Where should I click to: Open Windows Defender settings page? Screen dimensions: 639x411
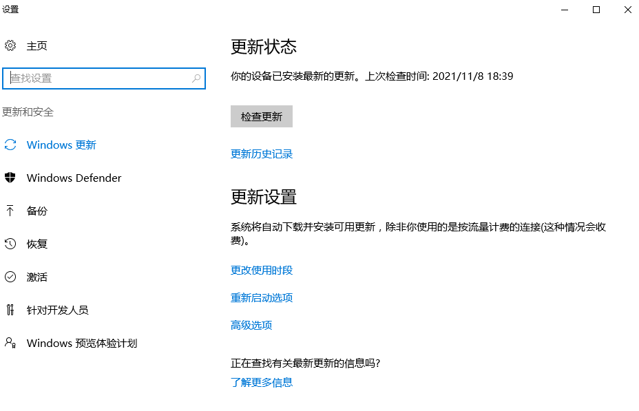coord(74,178)
